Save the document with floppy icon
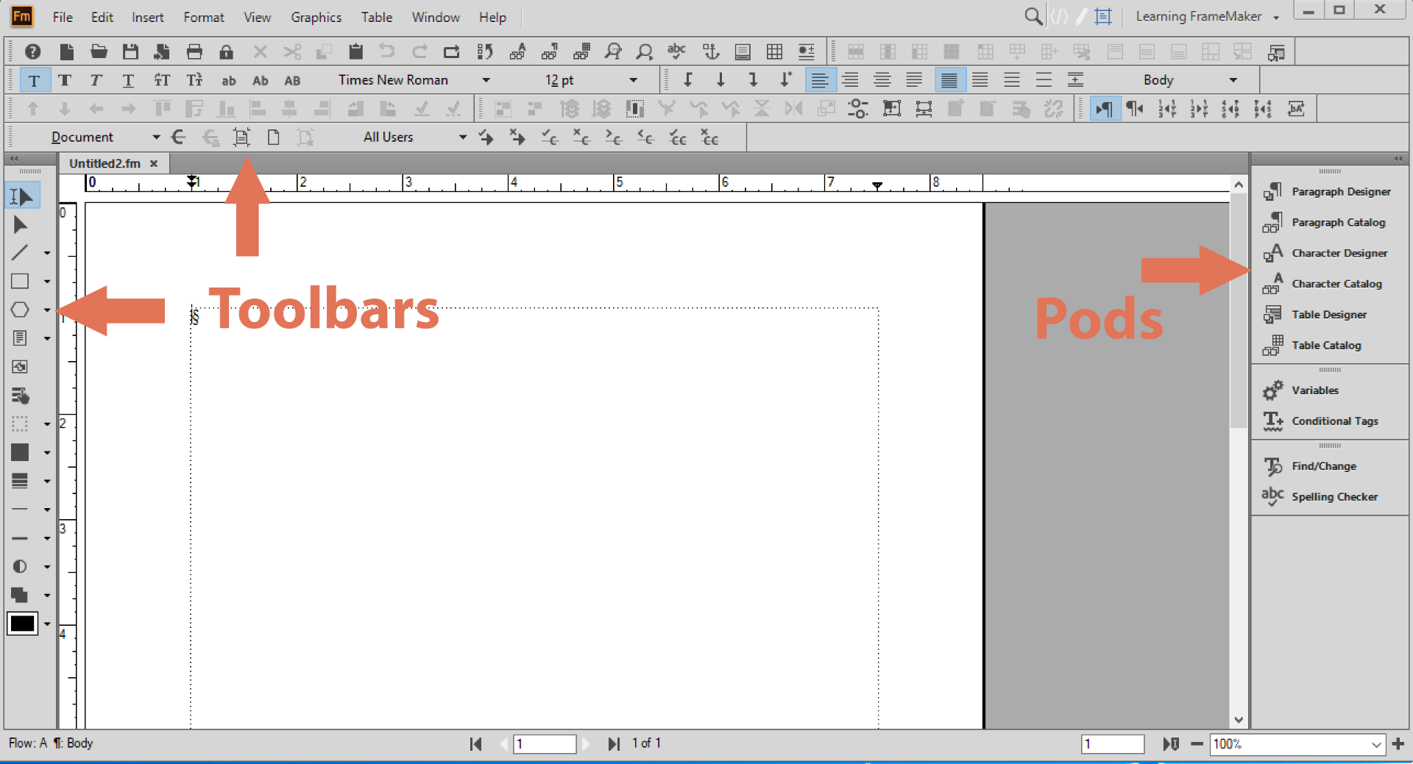The image size is (1413, 764). pos(130,51)
